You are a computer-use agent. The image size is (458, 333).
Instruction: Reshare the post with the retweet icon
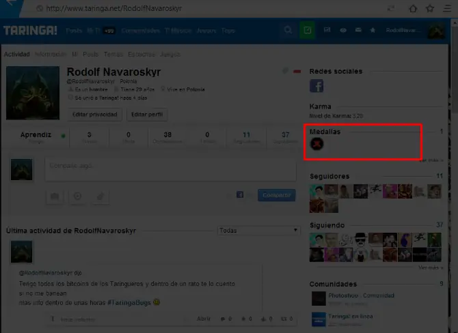[x=284, y=319]
